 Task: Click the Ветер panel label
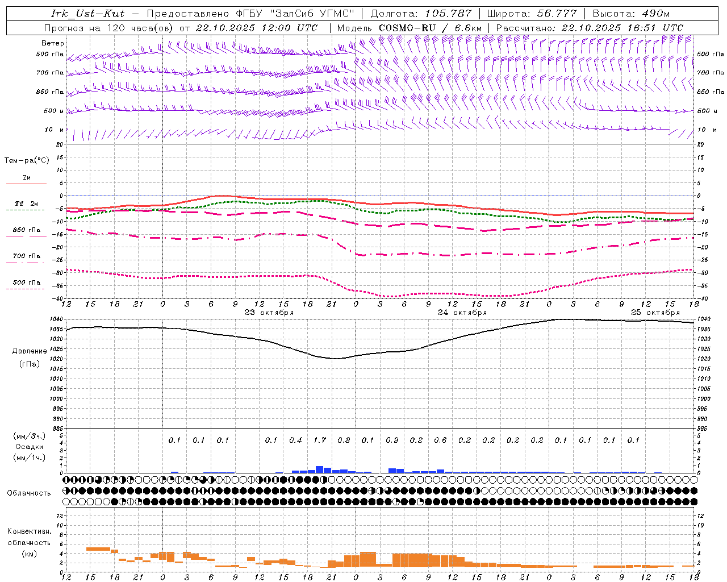[x=53, y=43]
